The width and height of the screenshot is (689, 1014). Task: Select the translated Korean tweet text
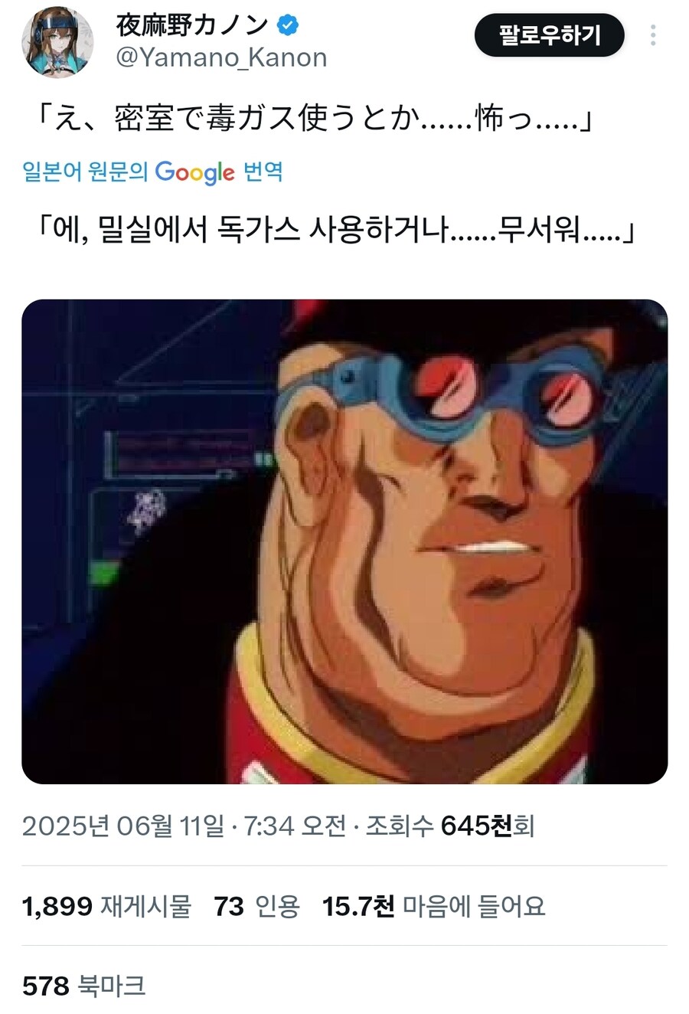[x=335, y=229]
